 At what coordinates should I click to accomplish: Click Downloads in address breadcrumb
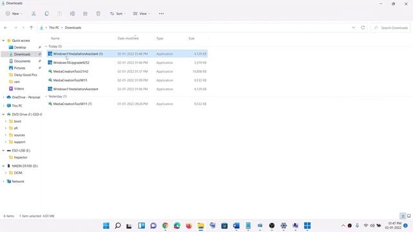click(x=73, y=28)
